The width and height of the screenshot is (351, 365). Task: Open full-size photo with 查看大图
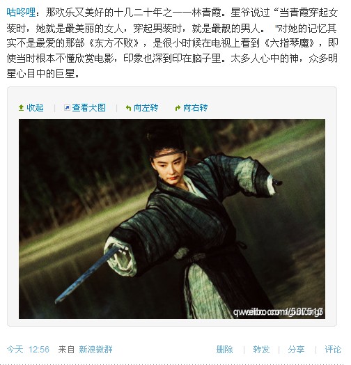[88, 108]
